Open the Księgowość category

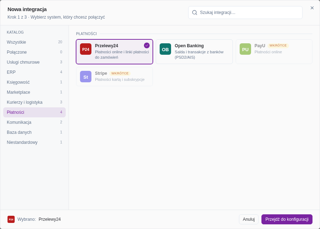click(x=35, y=82)
